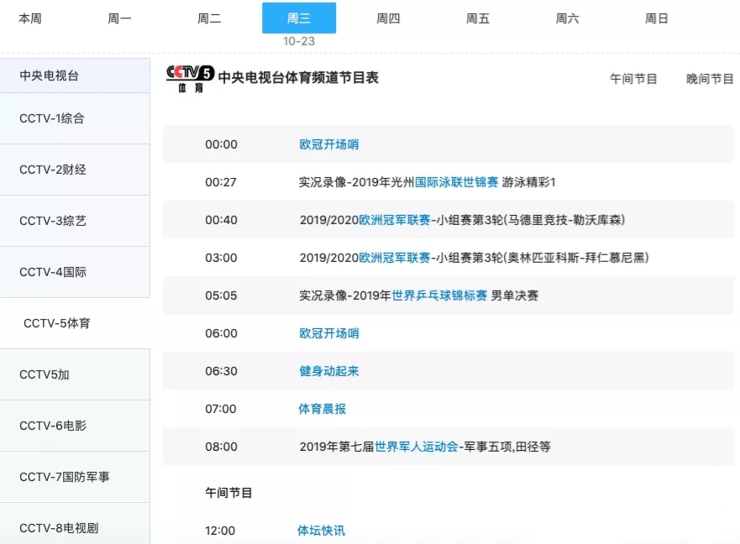
Task: Click the 国际泳联世锦赛 link
Action: click(456, 182)
